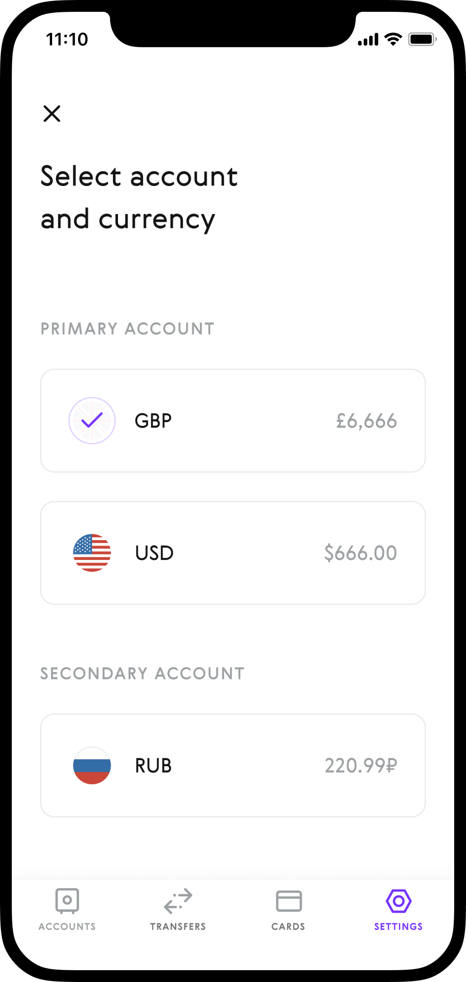Close the account selection screen
466x982 pixels.
pos(52,114)
